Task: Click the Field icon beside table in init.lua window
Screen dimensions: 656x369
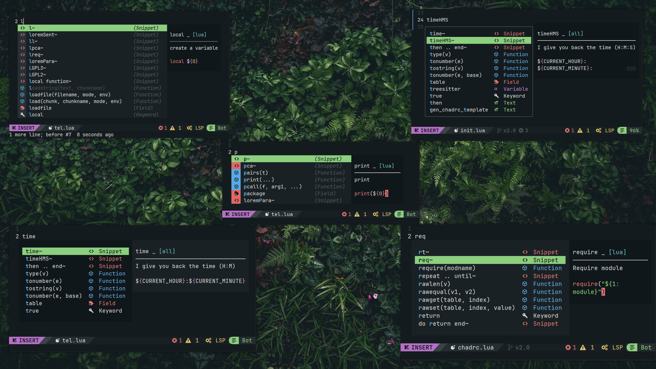Action: [x=496, y=82]
